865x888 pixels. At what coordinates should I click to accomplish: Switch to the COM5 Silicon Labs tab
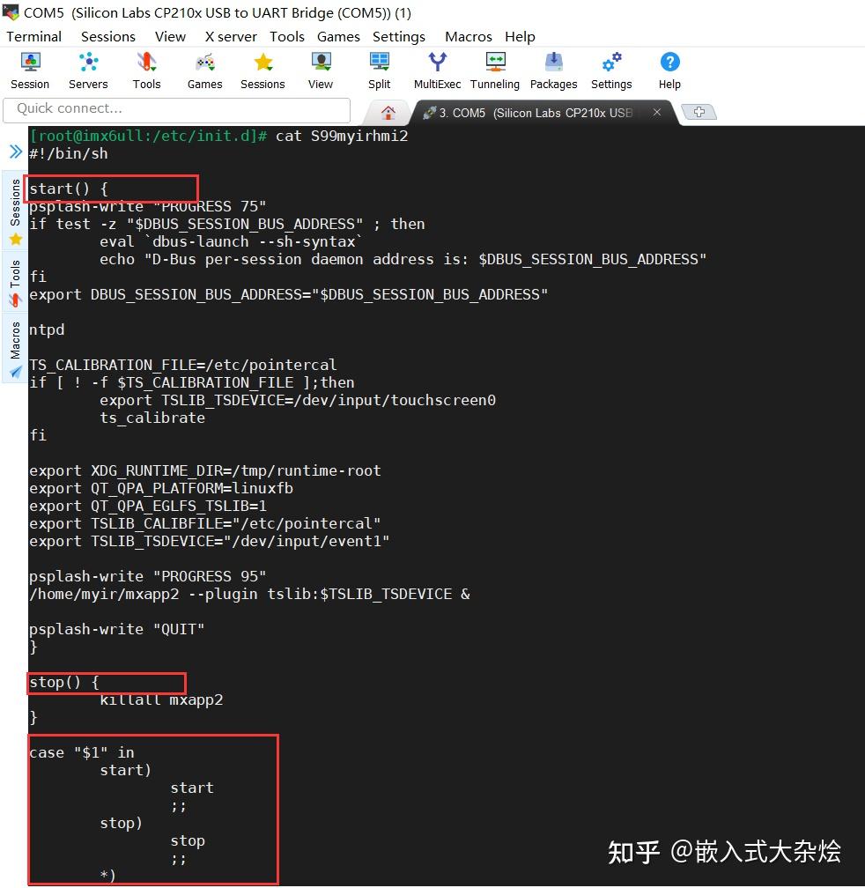point(529,113)
